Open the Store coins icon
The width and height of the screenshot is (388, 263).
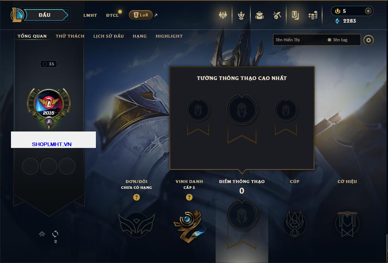(313, 16)
